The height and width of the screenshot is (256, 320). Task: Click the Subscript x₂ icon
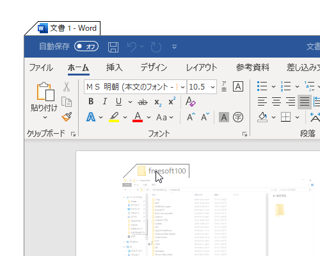(158, 102)
